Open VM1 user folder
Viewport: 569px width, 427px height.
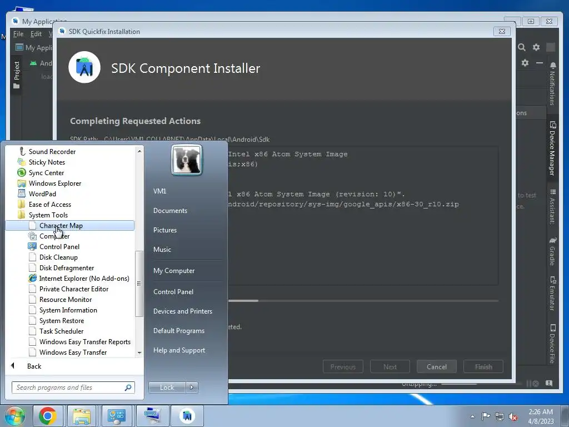pyautogui.click(x=159, y=191)
